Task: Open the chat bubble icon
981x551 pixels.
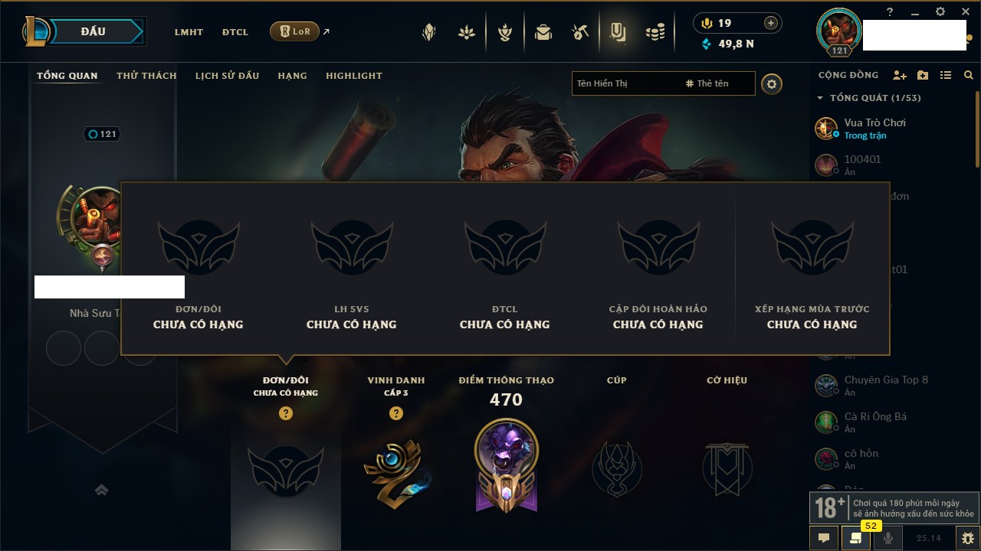Action: 824,538
